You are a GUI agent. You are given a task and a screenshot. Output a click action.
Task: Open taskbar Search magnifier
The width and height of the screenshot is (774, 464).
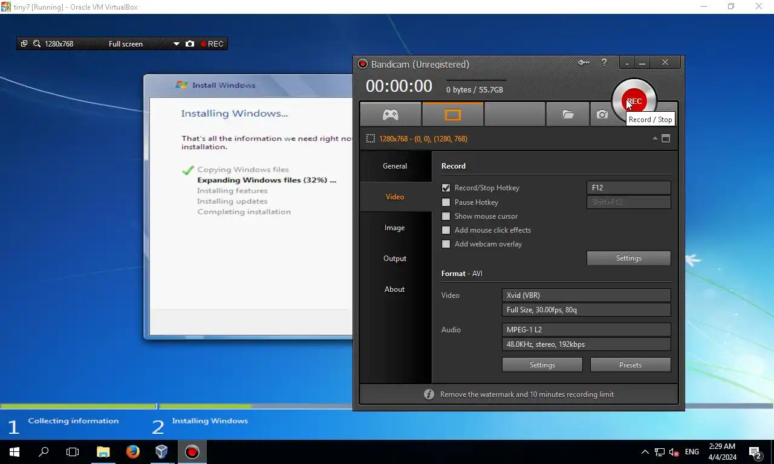44,451
